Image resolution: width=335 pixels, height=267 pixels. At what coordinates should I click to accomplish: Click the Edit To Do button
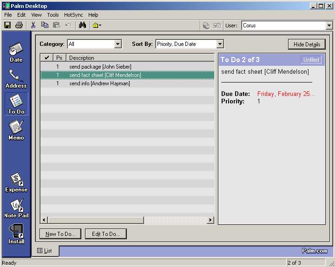point(106,234)
